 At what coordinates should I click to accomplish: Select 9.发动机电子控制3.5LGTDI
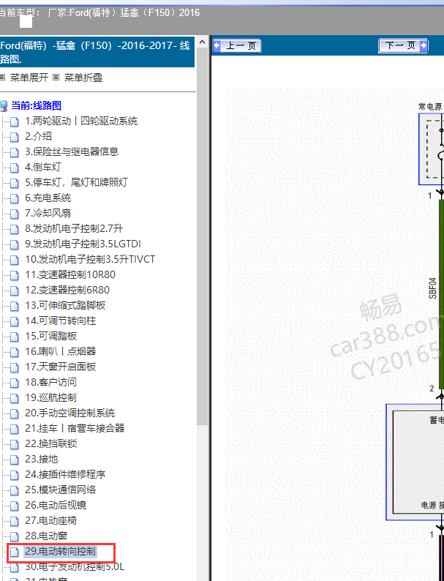[83, 244]
